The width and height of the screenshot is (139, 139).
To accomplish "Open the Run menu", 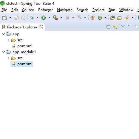I will coord(112,10).
